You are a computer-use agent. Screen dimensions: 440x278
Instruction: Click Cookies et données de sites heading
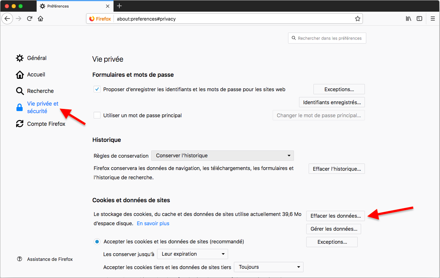[x=131, y=200]
